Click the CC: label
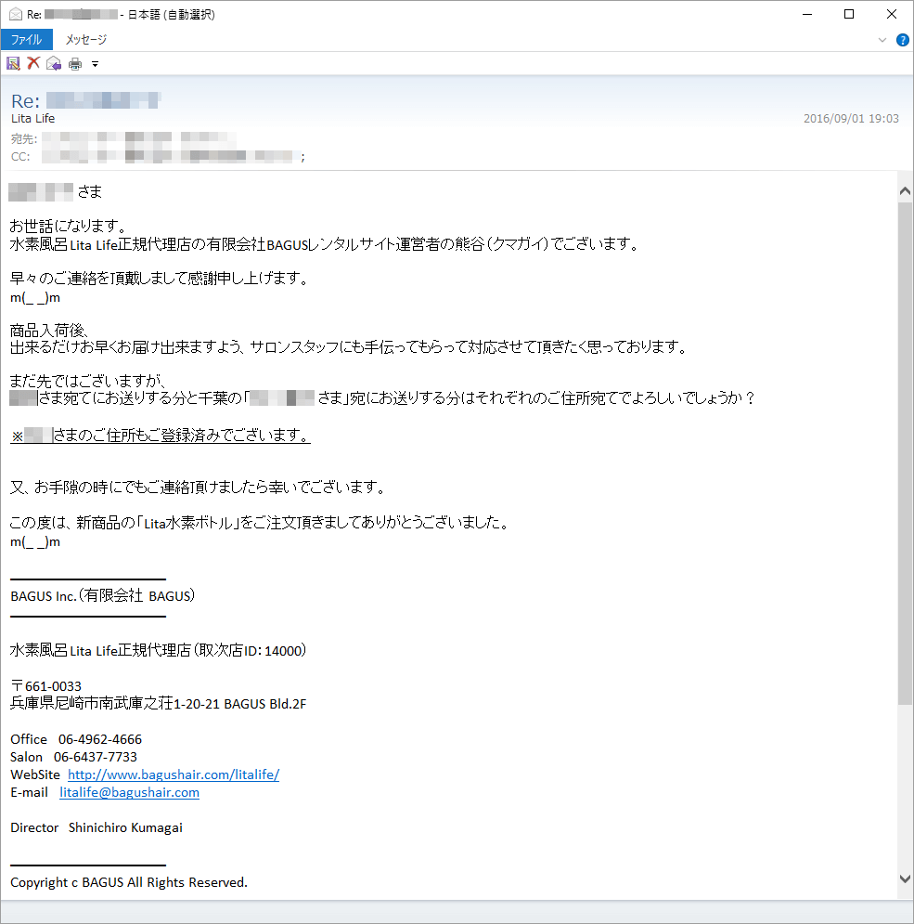This screenshot has width=914, height=924. [20, 157]
